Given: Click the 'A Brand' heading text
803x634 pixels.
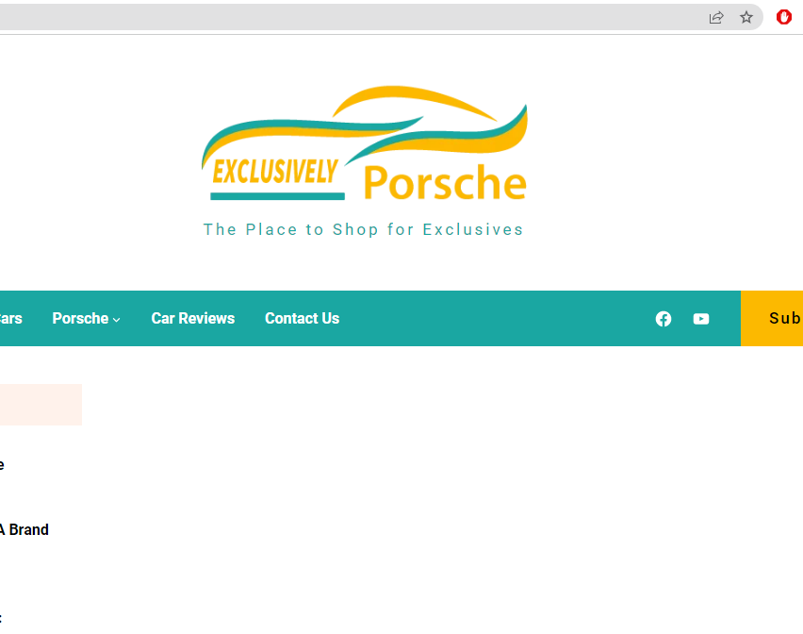Looking at the screenshot, I should click(x=25, y=529).
